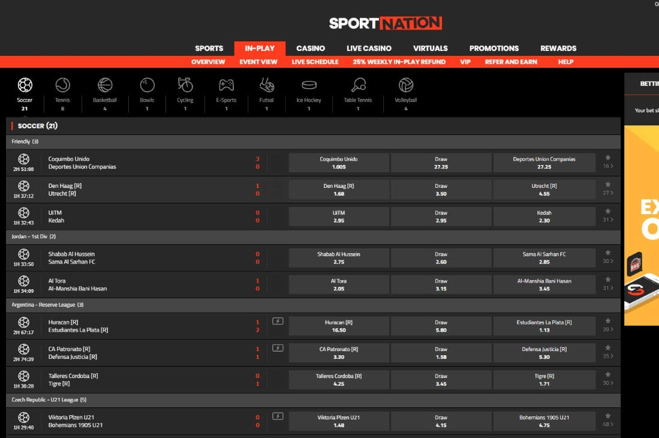Open 25% Weekly In-Play Refund link
659x438 pixels.
399,62
